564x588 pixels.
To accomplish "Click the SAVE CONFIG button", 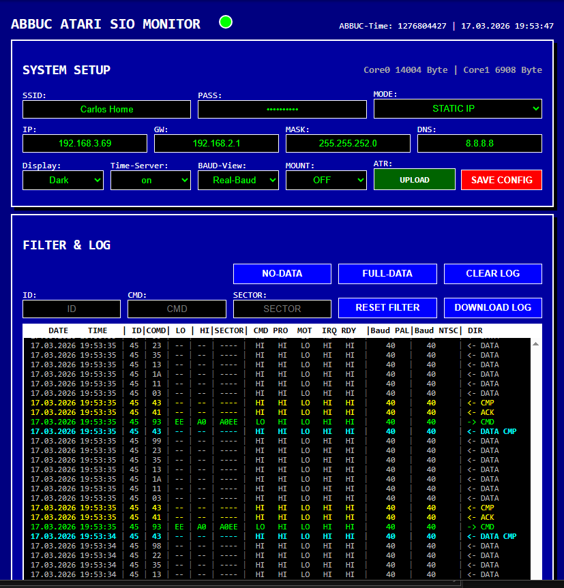I will pyautogui.click(x=501, y=179).
